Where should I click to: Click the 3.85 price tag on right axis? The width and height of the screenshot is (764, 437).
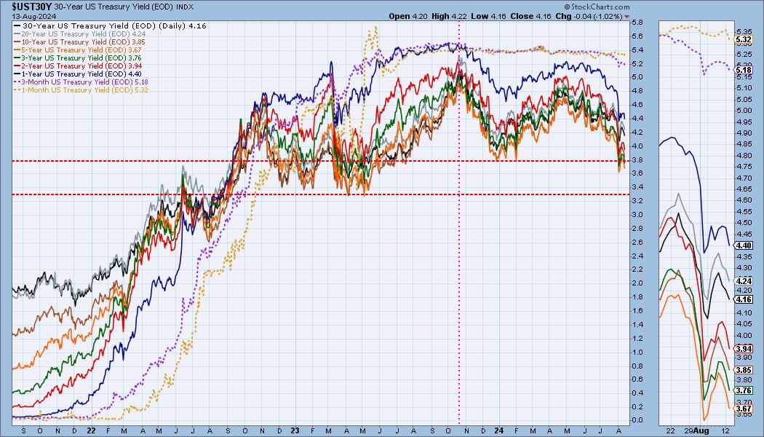click(x=744, y=370)
